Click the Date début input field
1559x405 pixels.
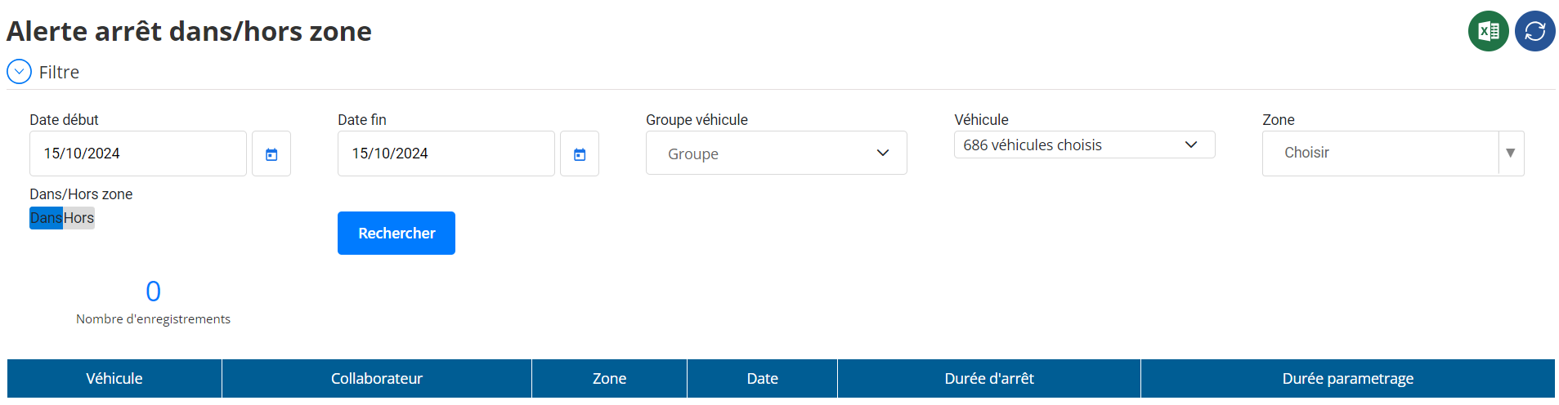click(x=138, y=154)
